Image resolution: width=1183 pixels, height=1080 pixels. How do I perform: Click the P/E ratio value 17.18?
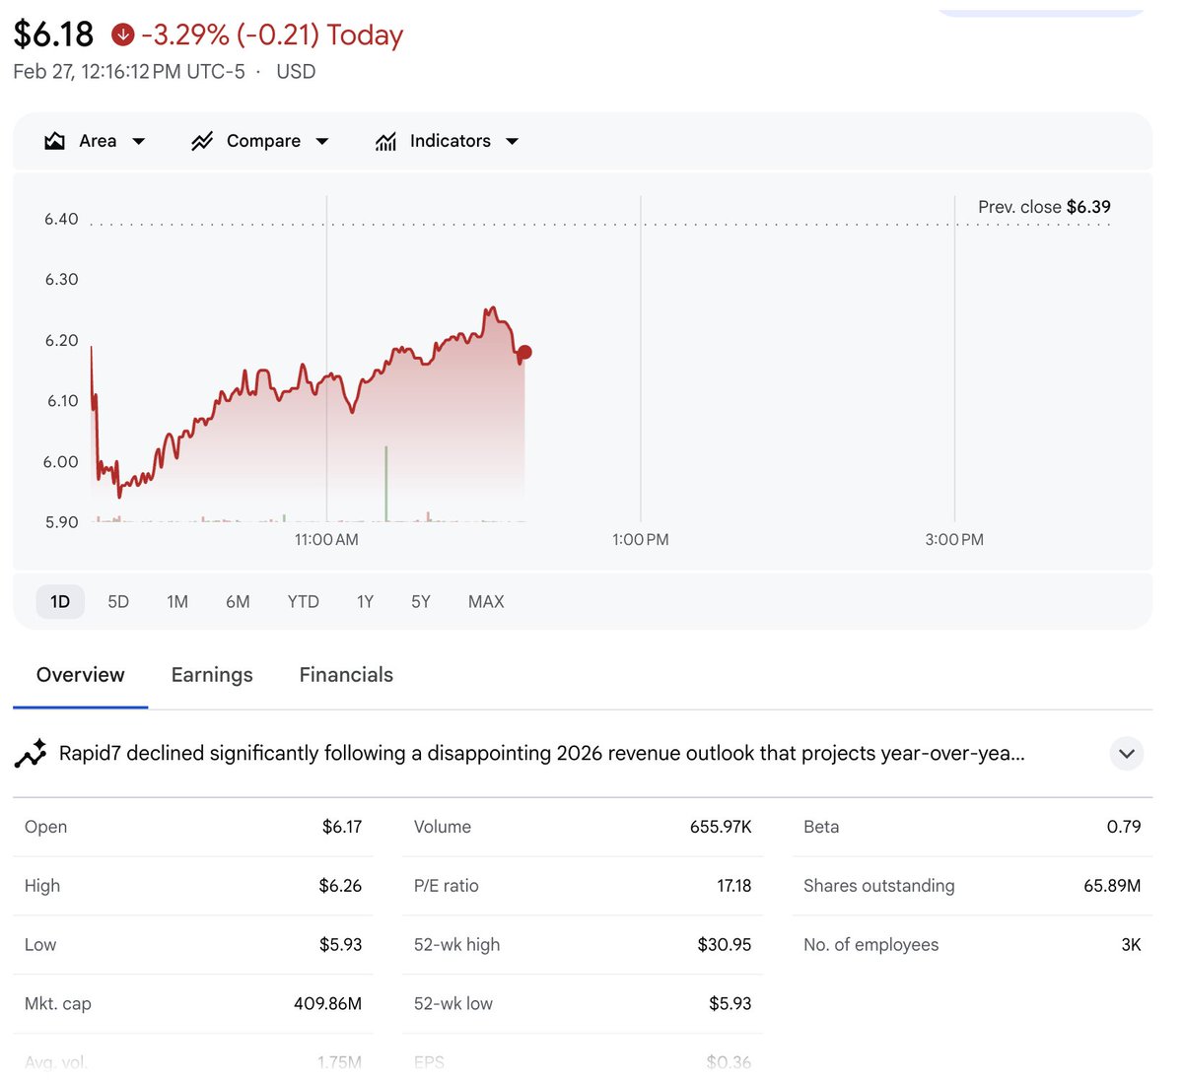click(x=733, y=886)
